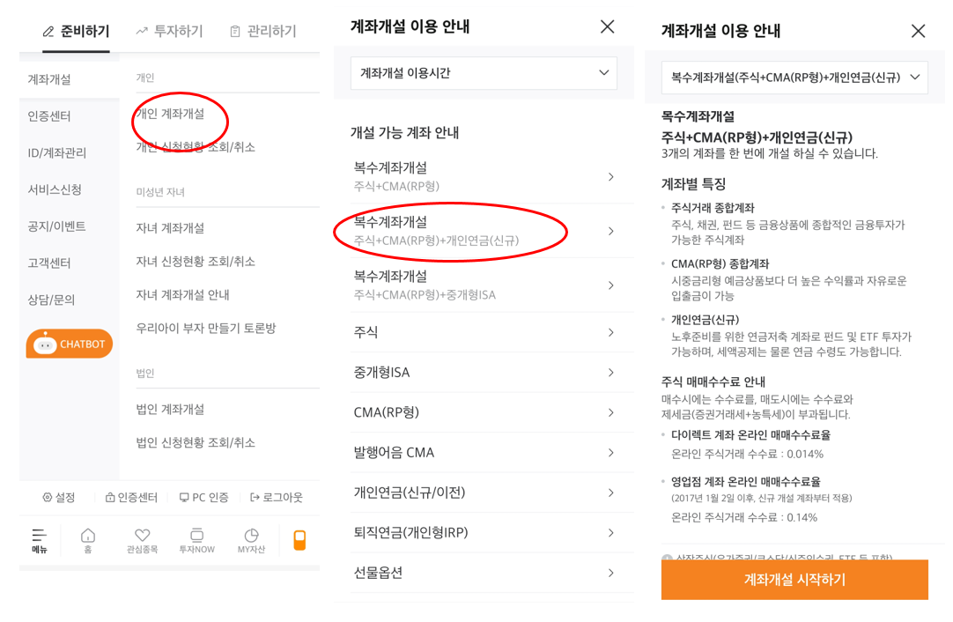This screenshot has height=622, width=953.
Task: Open 투자NOW from the bottom bar
Action: tap(196, 539)
